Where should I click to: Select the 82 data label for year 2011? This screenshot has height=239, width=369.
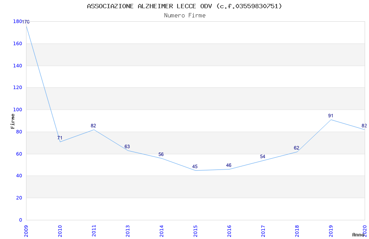point(93,126)
